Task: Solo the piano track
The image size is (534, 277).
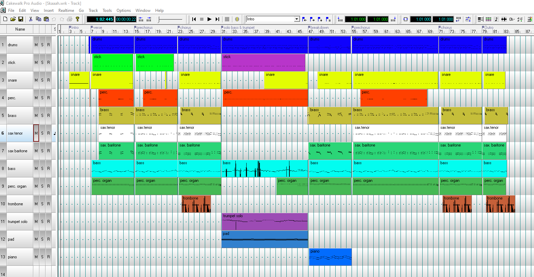Action: click(42, 257)
